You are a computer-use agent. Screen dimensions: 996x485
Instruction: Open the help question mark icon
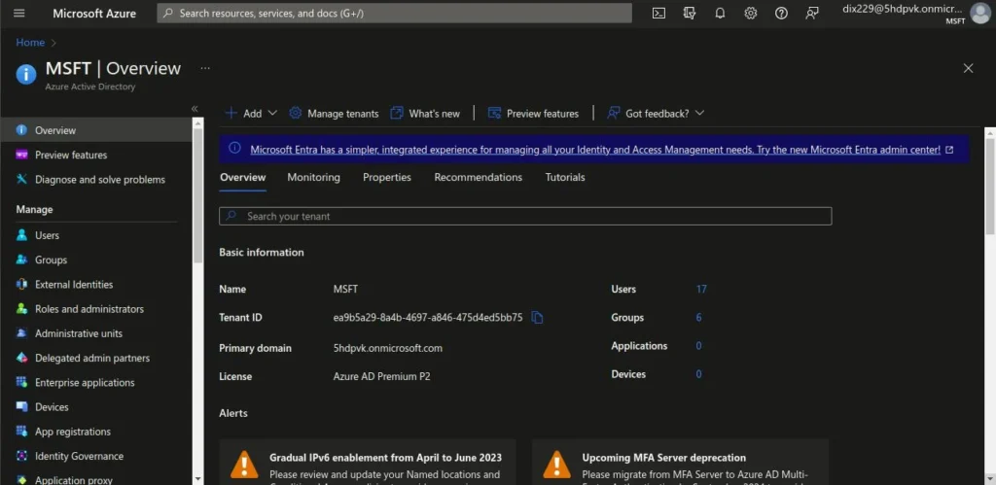click(x=781, y=14)
